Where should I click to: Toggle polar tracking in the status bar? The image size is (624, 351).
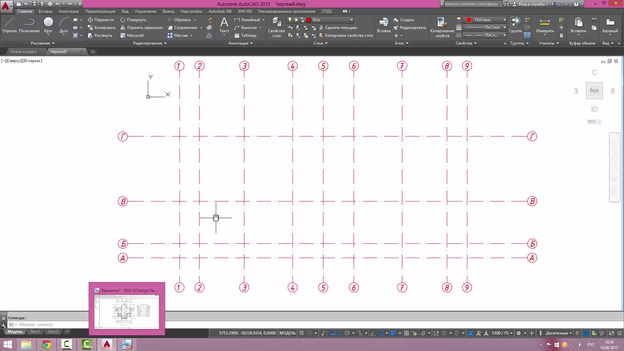(x=347, y=333)
